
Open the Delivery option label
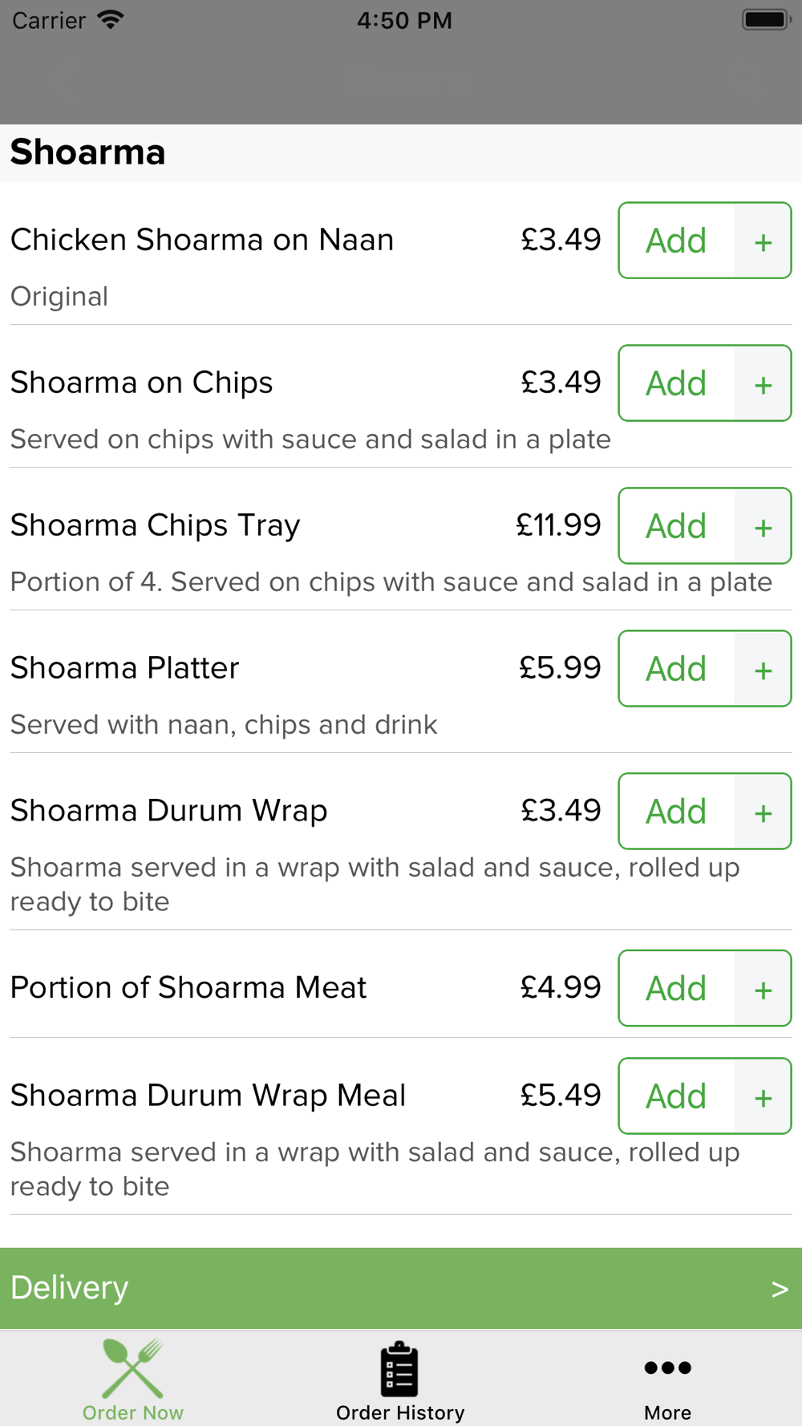(69, 1288)
